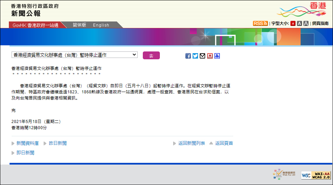Open 新聞資料庫 link
Viewport: 333px width, 185px height.
click(28, 143)
